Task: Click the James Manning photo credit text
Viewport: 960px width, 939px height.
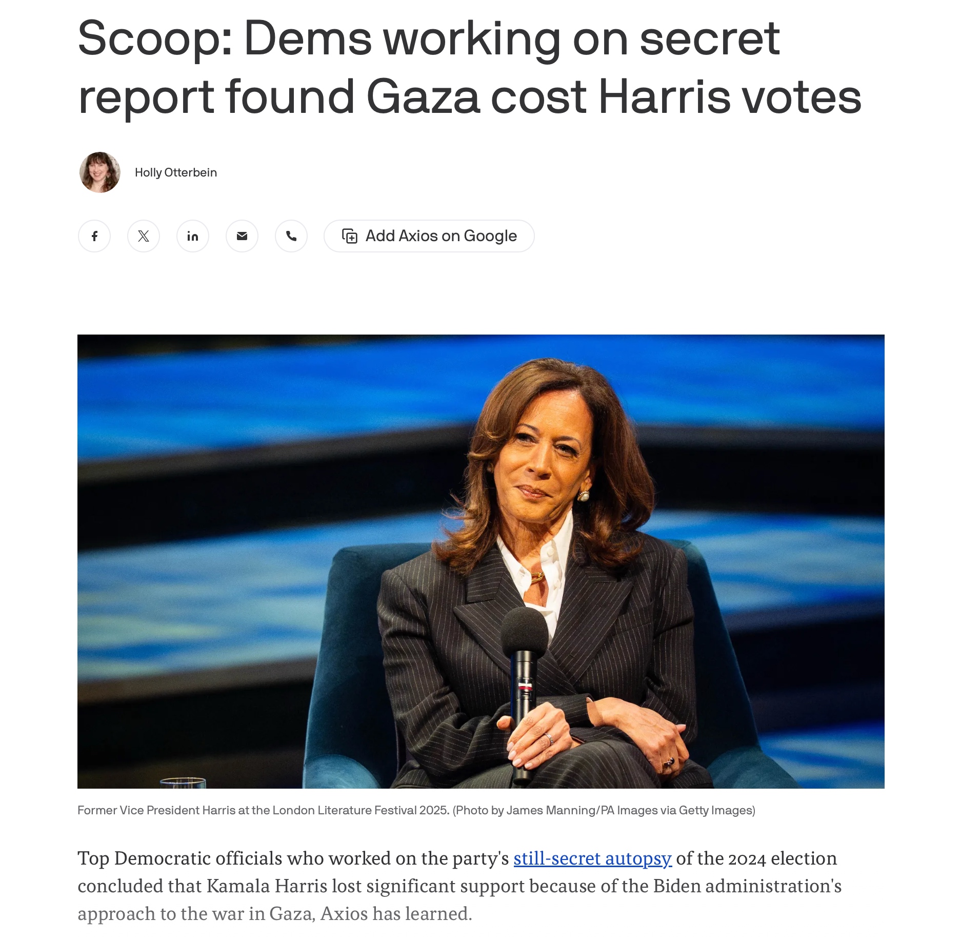Action: point(604,810)
